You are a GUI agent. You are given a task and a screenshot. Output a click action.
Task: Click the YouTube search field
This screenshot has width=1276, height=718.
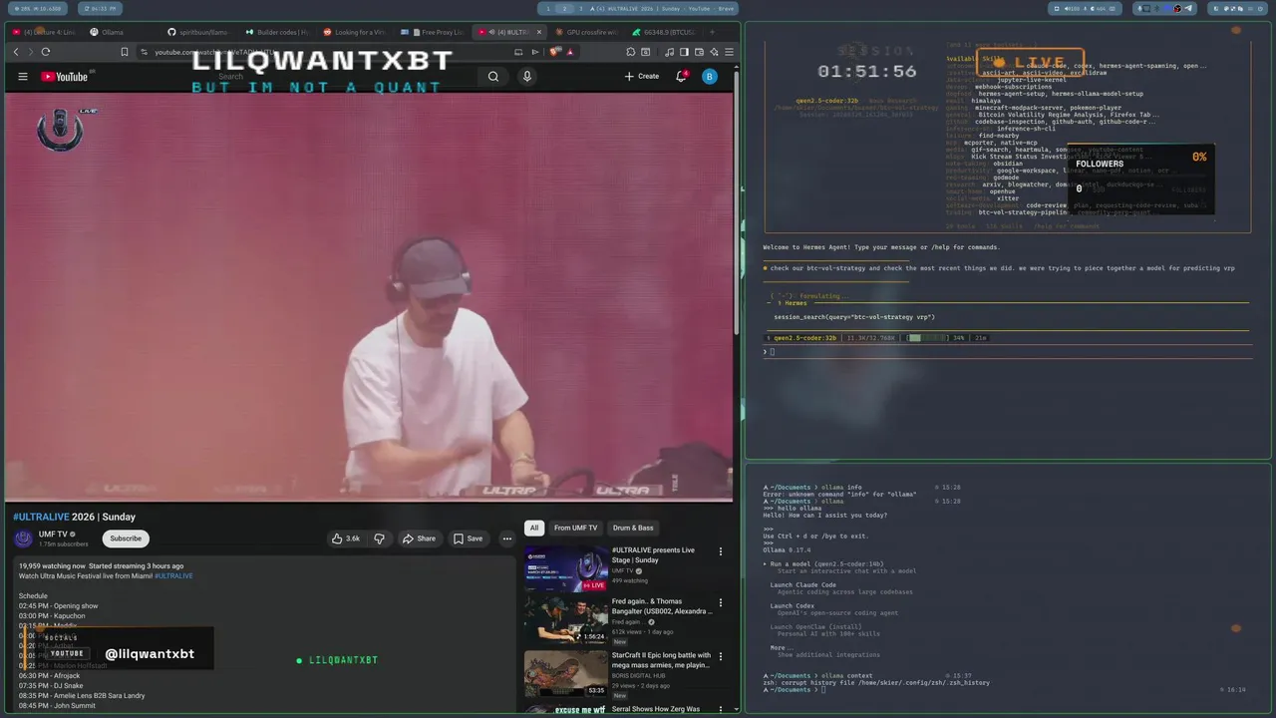pos(344,76)
